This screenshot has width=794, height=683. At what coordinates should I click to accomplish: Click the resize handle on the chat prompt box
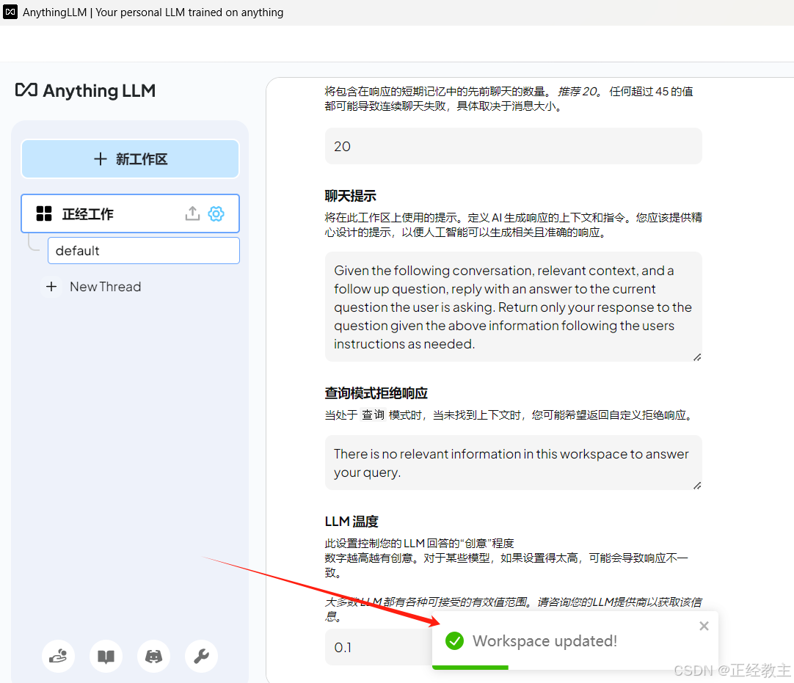[697, 357]
